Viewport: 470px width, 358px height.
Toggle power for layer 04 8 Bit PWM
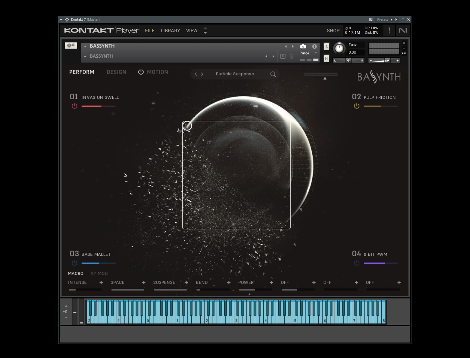357,263
